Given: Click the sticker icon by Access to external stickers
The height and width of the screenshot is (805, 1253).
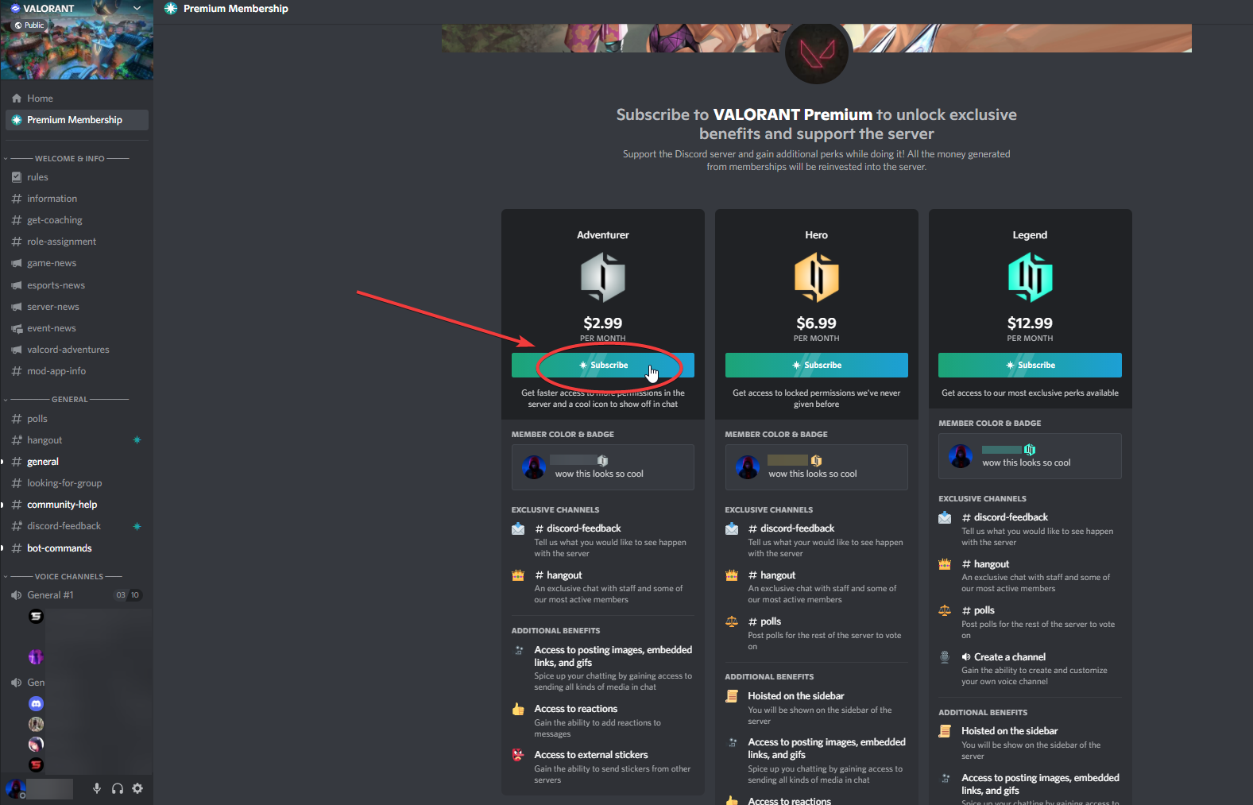Looking at the screenshot, I should pos(518,755).
